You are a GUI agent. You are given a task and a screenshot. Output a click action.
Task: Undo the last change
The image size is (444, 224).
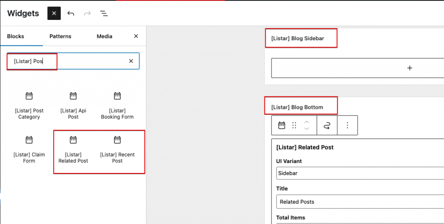(x=71, y=13)
